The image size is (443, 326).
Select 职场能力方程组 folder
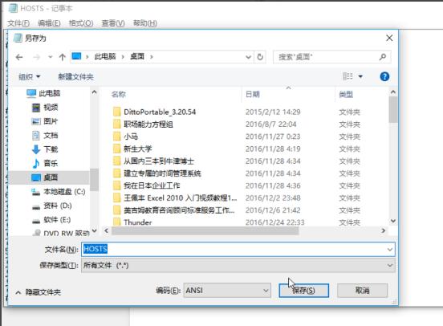pos(148,124)
